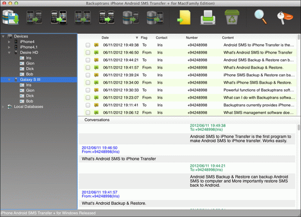Viewport: 301px width, 217px height.
Task: Click the second toolbar phone transfer icon
Action: click(x=34, y=18)
